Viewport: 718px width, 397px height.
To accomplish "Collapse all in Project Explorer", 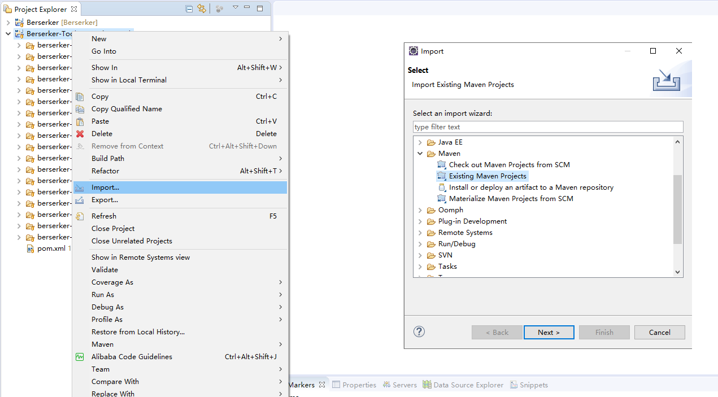I will (x=189, y=8).
